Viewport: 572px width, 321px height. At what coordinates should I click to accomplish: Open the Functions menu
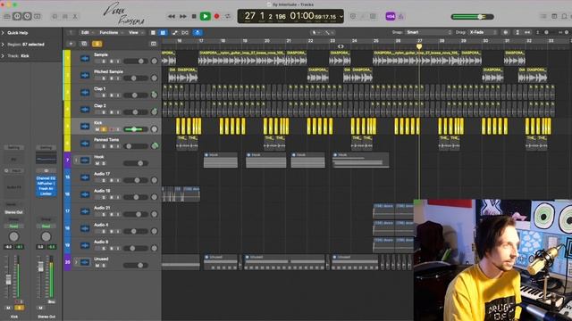coord(111,32)
